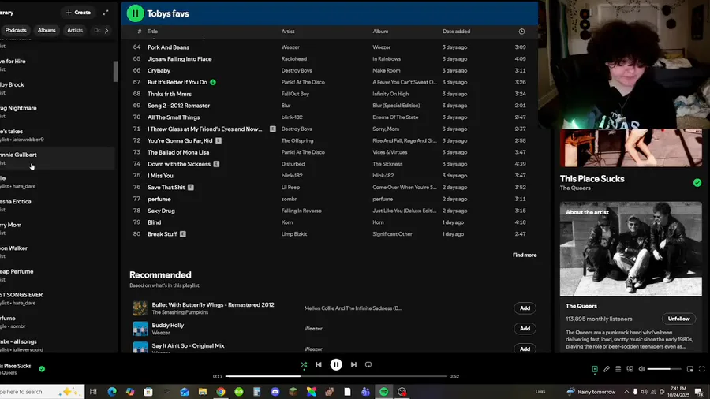Open Google Chrome from the taskbar
This screenshot has height=399, width=710.
coord(221,392)
